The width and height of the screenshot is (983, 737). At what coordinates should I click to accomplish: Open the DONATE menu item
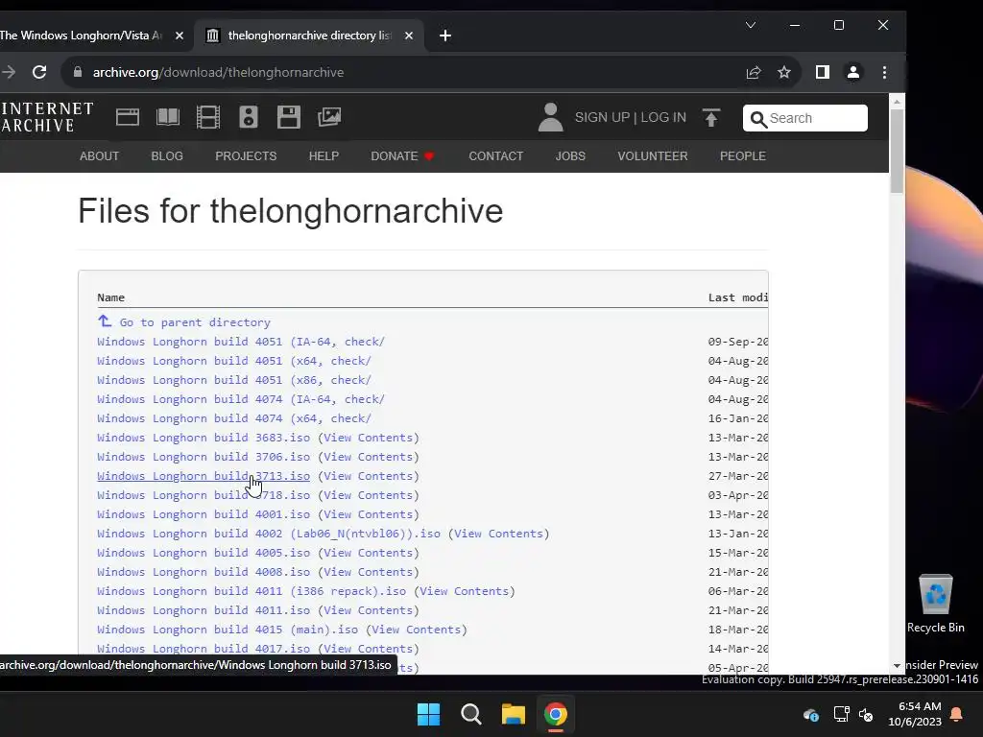pos(402,156)
